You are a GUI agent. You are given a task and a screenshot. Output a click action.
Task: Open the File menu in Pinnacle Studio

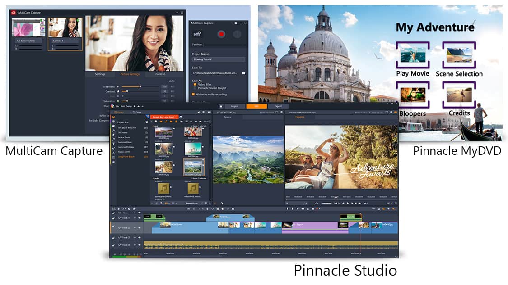[x=118, y=106]
